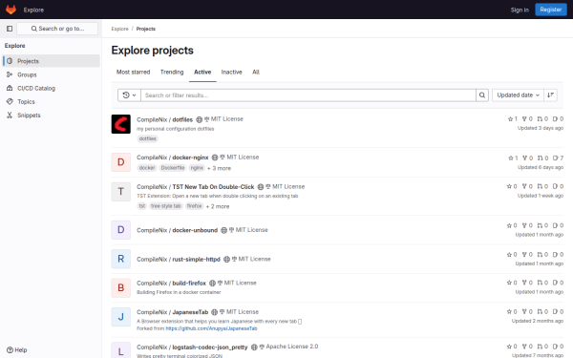Click Explore in the top navigation bar

tap(33, 10)
